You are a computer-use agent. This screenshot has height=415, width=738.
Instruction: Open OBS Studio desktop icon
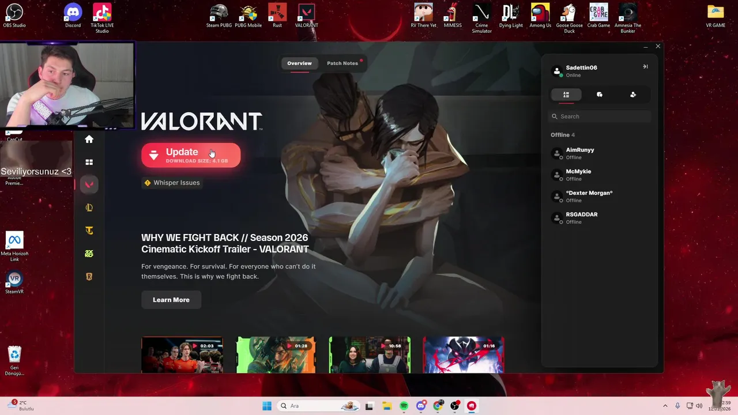click(14, 16)
